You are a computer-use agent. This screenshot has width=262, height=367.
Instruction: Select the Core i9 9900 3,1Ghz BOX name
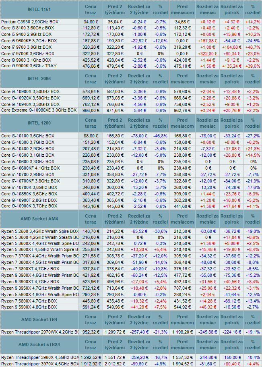26,60
